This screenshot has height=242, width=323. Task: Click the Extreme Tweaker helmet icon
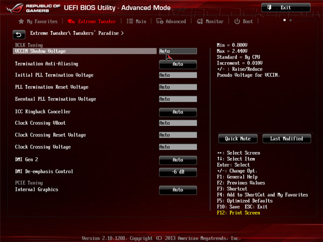(x=71, y=21)
